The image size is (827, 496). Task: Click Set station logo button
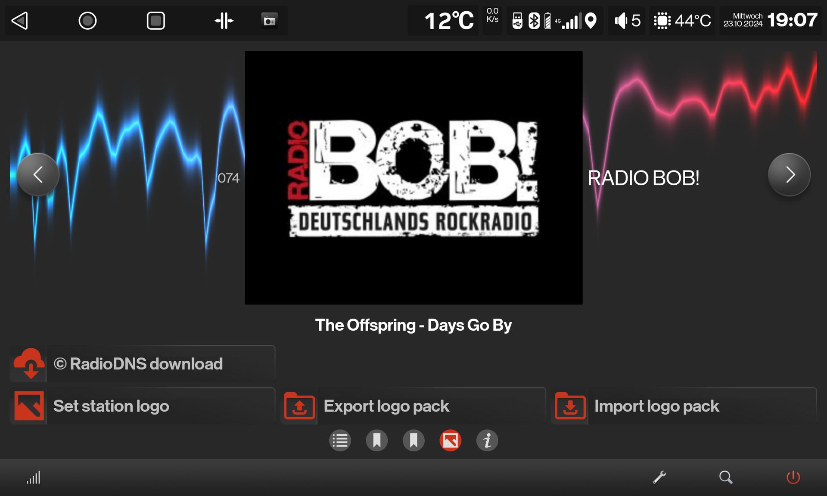142,406
